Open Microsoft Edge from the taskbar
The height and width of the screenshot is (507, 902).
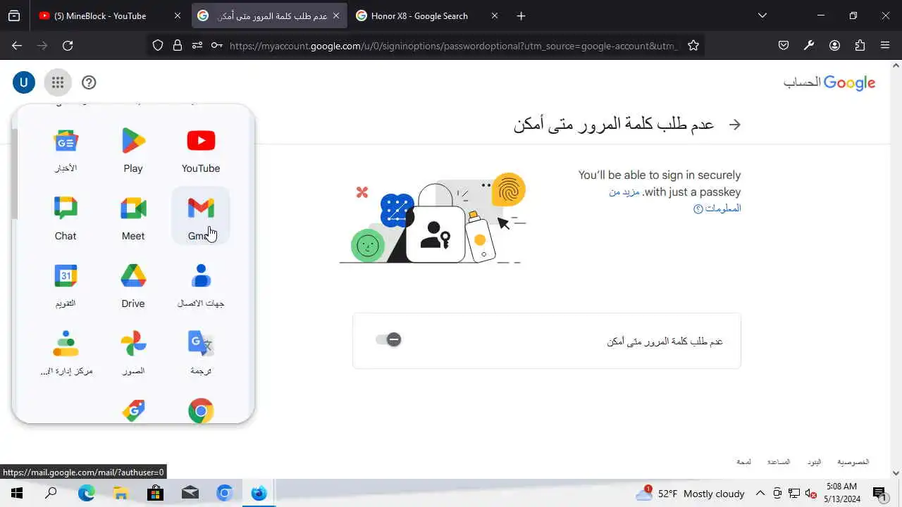pos(86,494)
